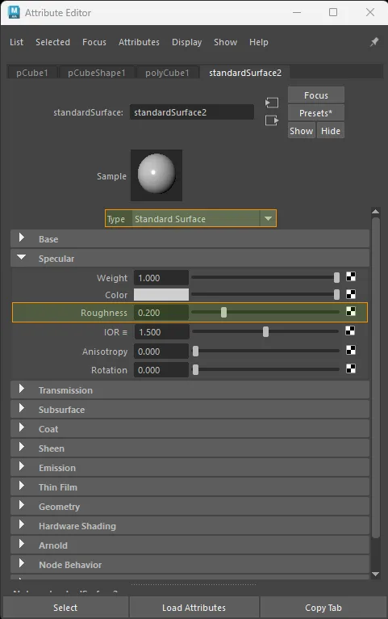
Task: Click the IOR slider handle
Action: [266, 331]
